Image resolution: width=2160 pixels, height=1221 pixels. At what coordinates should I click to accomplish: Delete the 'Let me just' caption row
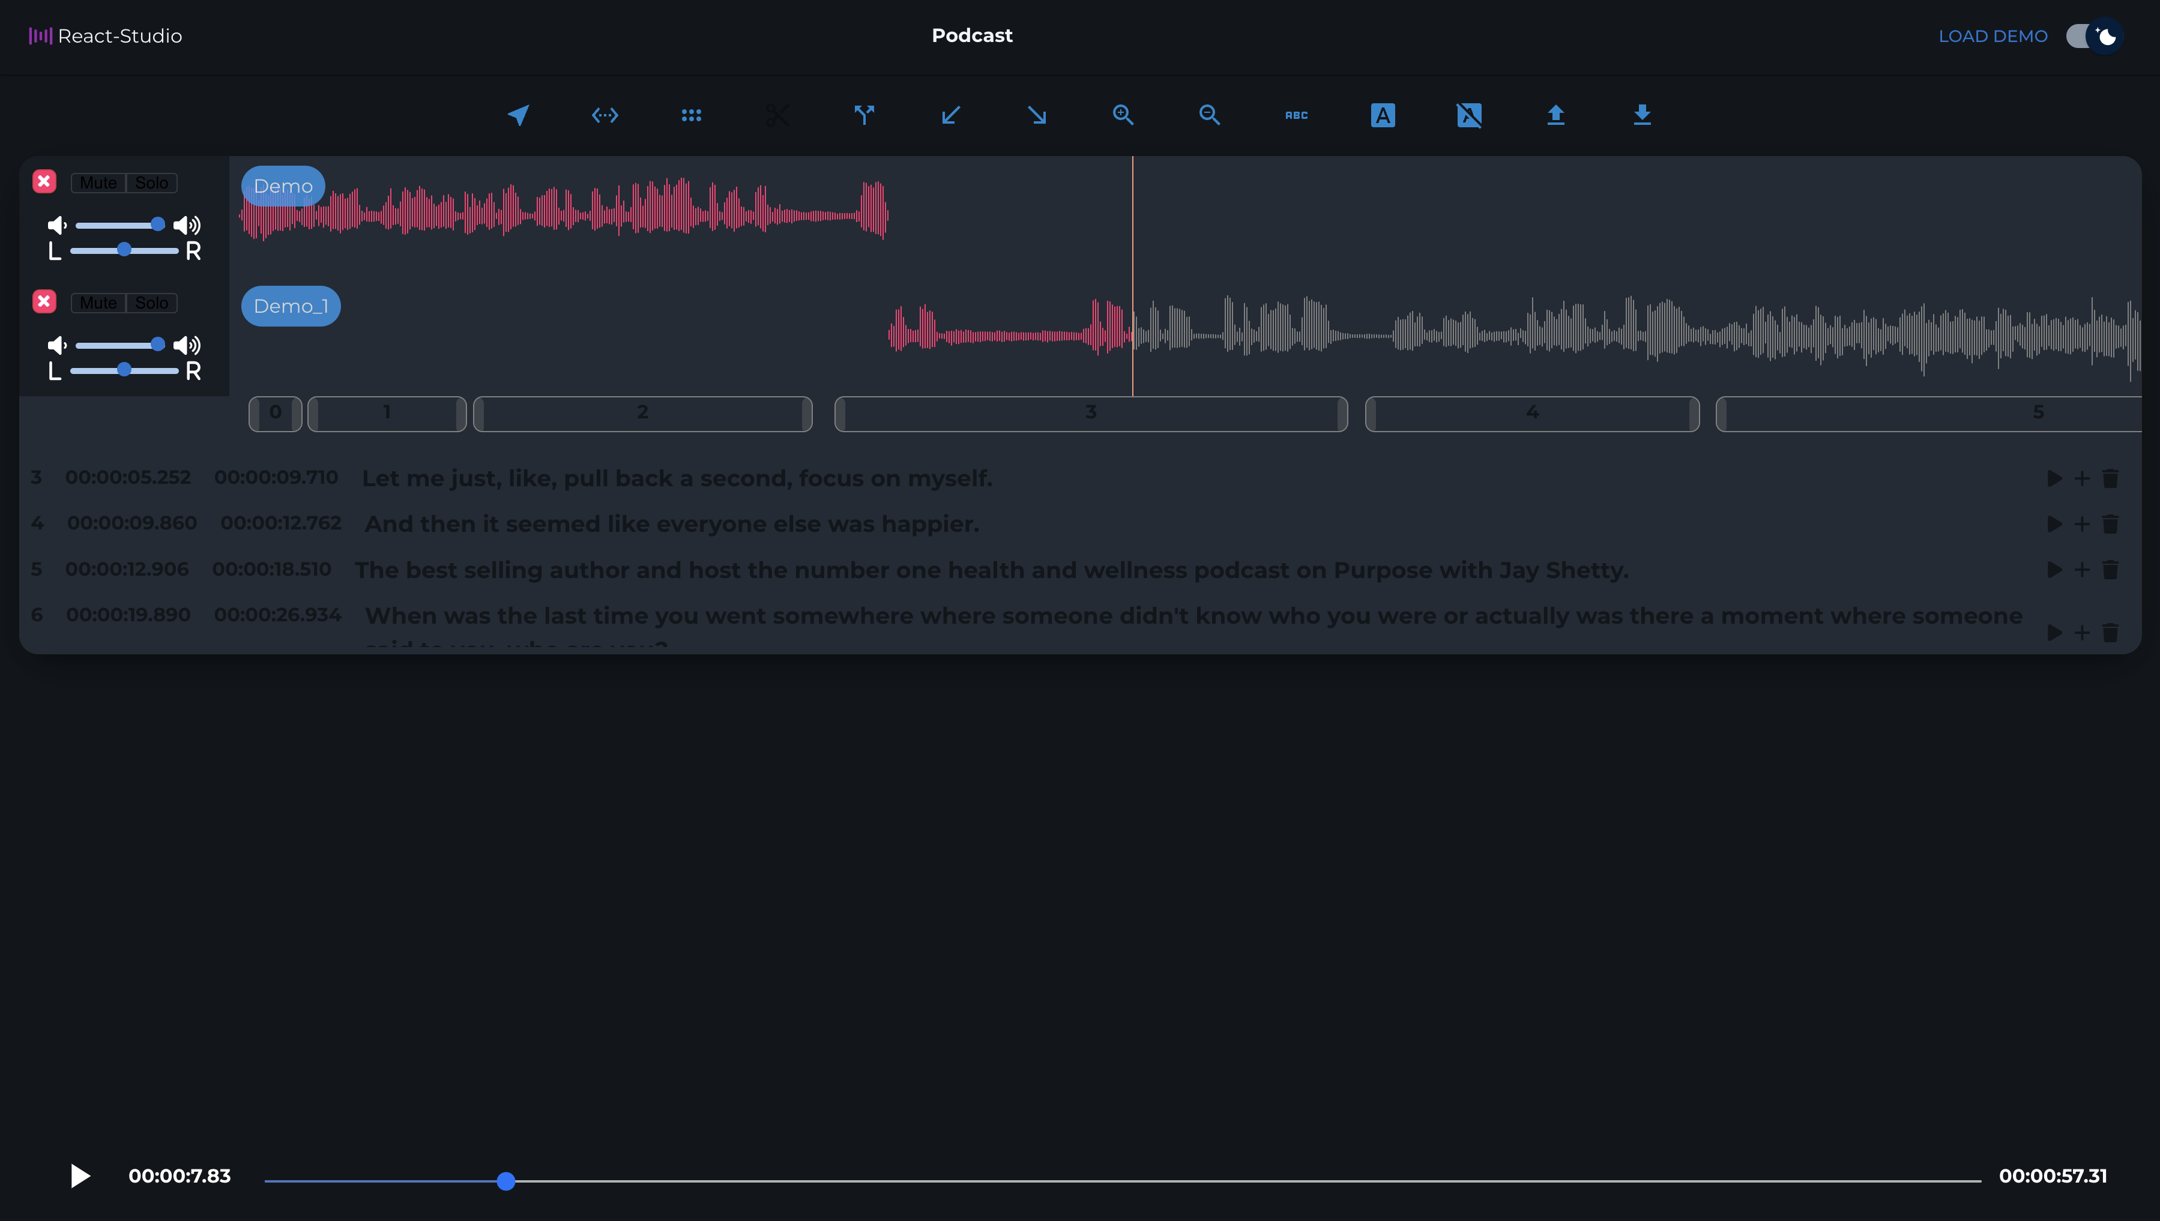2111,478
